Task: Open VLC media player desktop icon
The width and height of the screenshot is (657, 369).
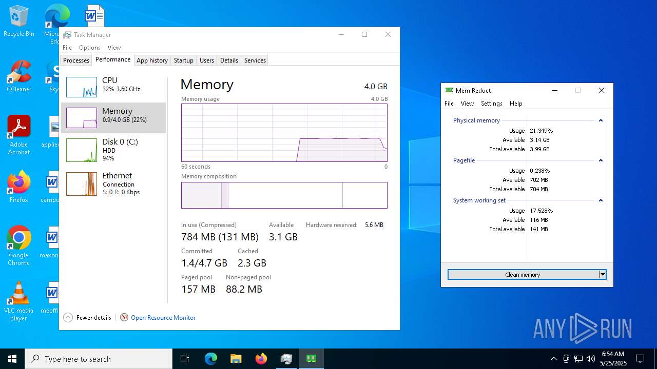Action: click(19, 301)
